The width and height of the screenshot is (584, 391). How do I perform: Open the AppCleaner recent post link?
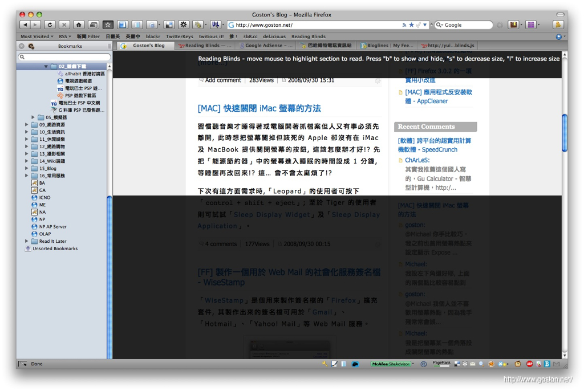(439, 96)
